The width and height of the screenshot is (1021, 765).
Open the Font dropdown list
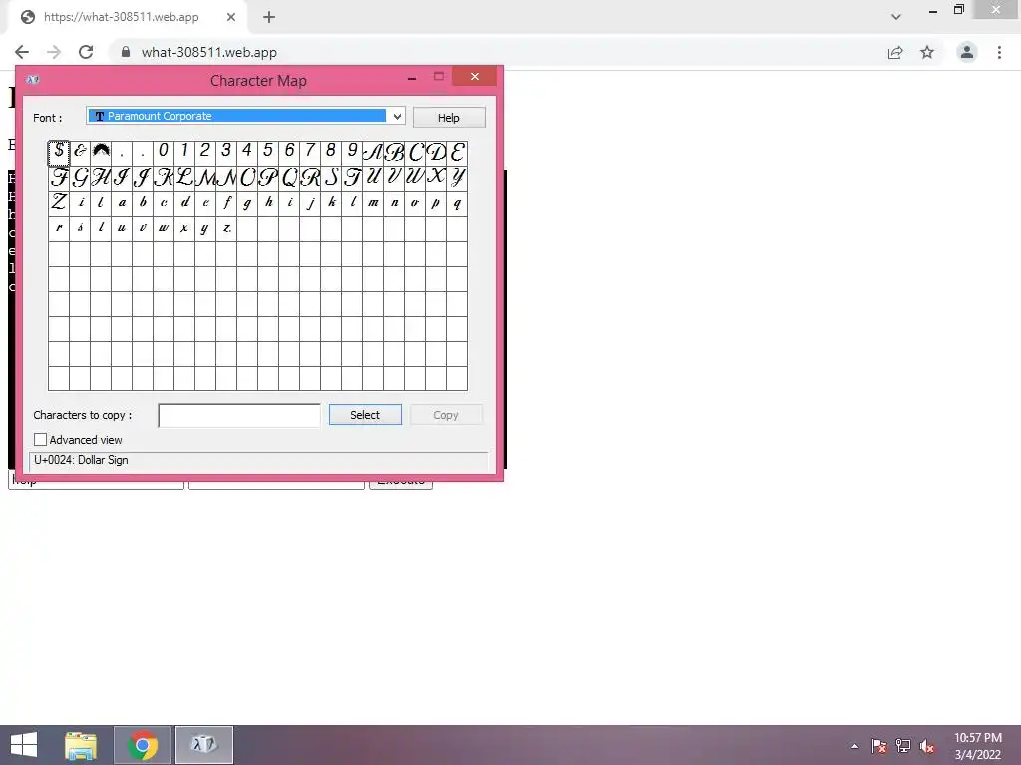click(397, 116)
